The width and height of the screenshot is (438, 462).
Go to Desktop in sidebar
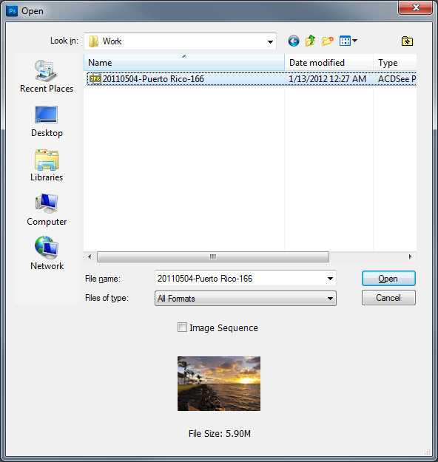[x=47, y=121]
